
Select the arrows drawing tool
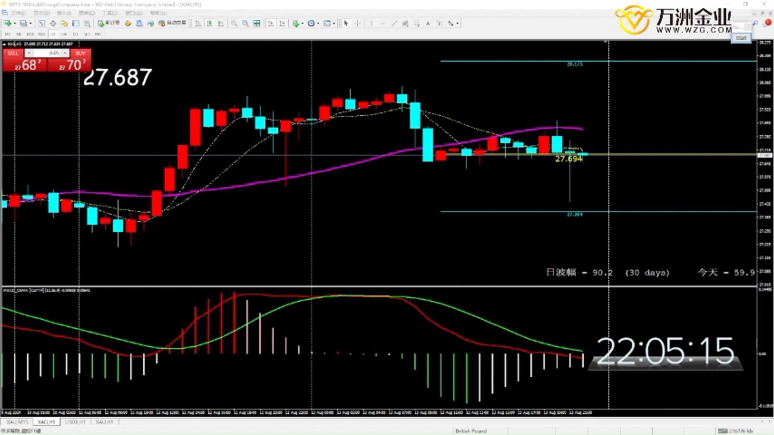coord(450,23)
